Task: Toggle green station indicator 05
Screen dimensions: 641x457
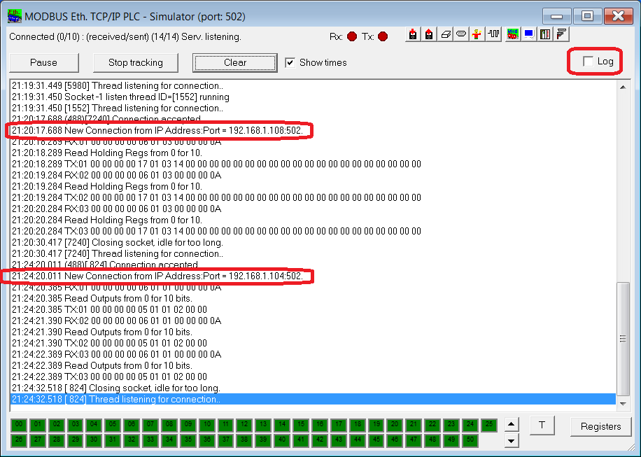Action: [113, 425]
